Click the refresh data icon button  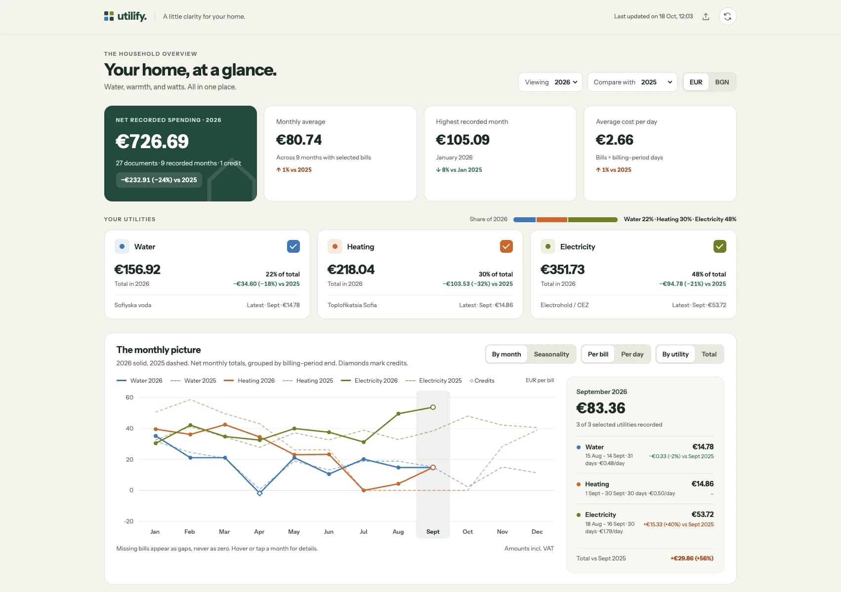pyautogui.click(x=727, y=16)
